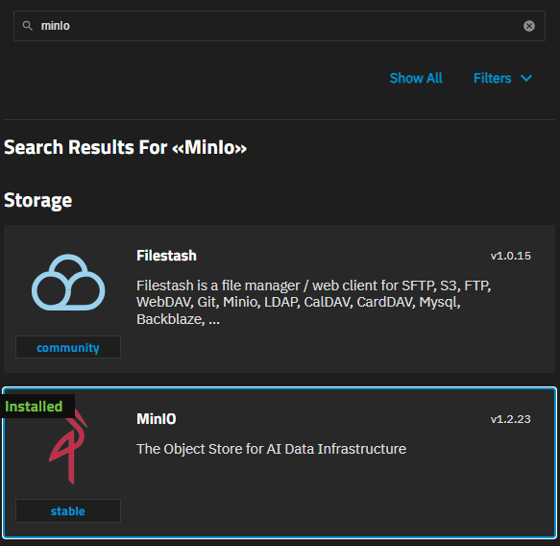Focus the minIo search input field

pyautogui.click(x=280, y=26)
